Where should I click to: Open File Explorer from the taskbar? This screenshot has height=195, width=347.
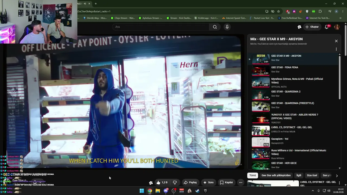pyautogui.click(x=158, y=191)
